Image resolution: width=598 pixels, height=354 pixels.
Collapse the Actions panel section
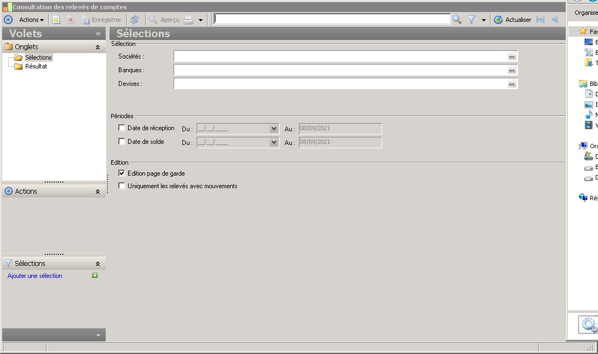click(x=97, y=191)
